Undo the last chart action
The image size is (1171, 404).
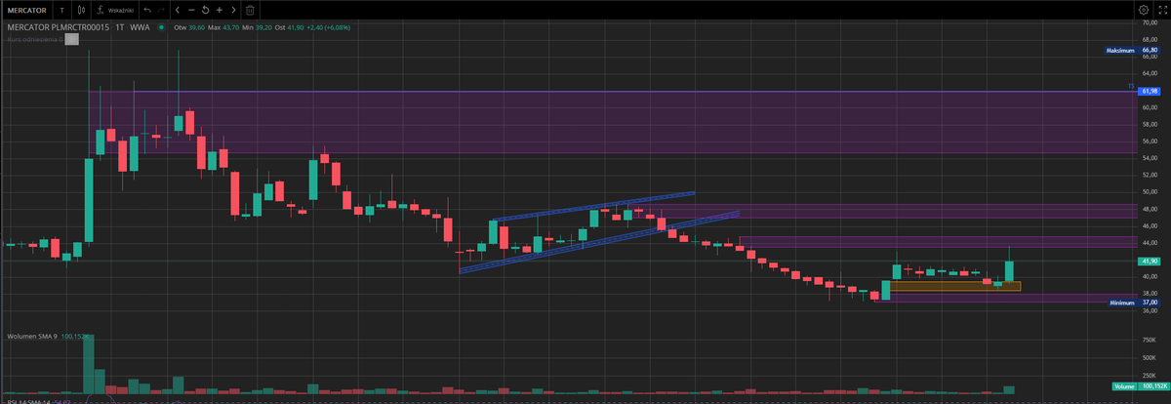[x=146, y=10]
